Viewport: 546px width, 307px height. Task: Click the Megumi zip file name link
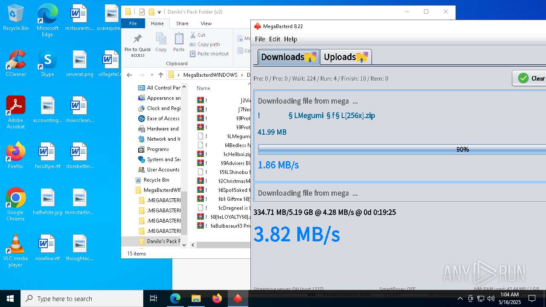[x=317, y=116]
